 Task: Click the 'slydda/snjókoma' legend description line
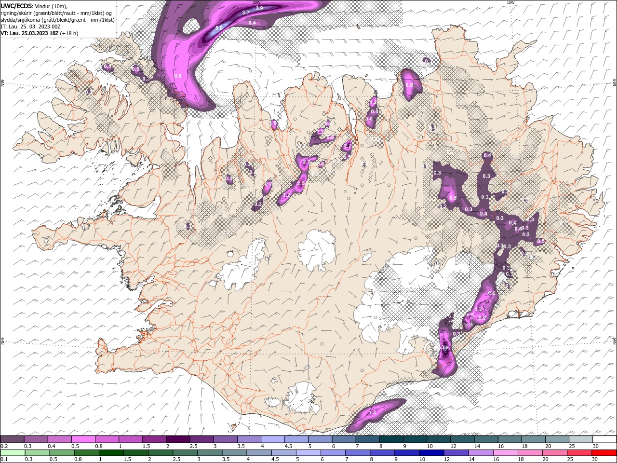point(57,20)
